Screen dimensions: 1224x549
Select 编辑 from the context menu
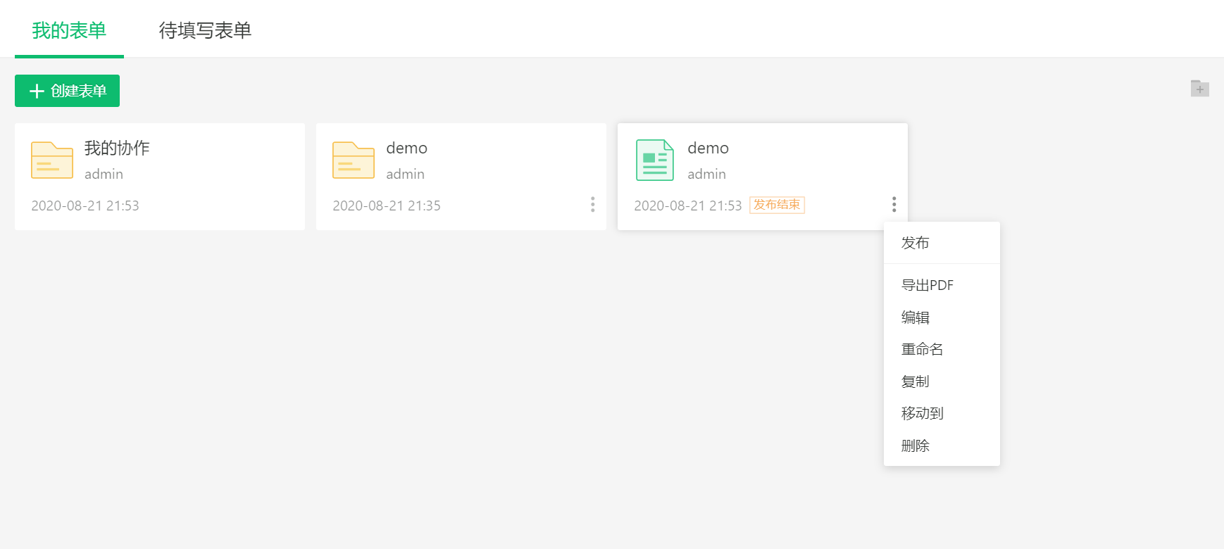pyautogui.click(x=942, y=317)
